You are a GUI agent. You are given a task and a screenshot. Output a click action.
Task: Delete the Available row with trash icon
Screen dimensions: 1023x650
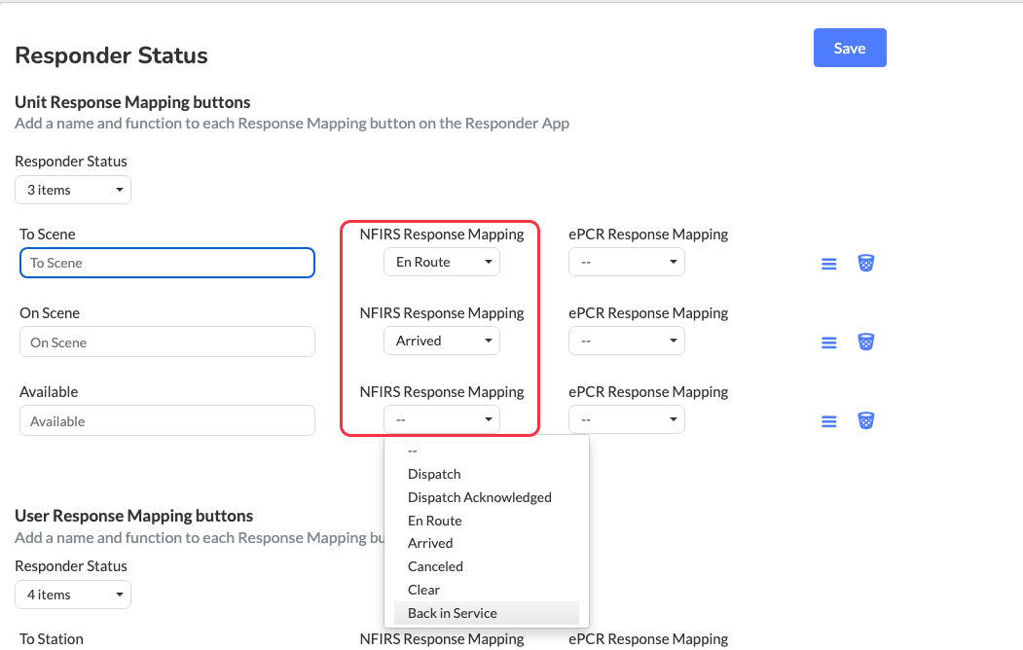865,420
